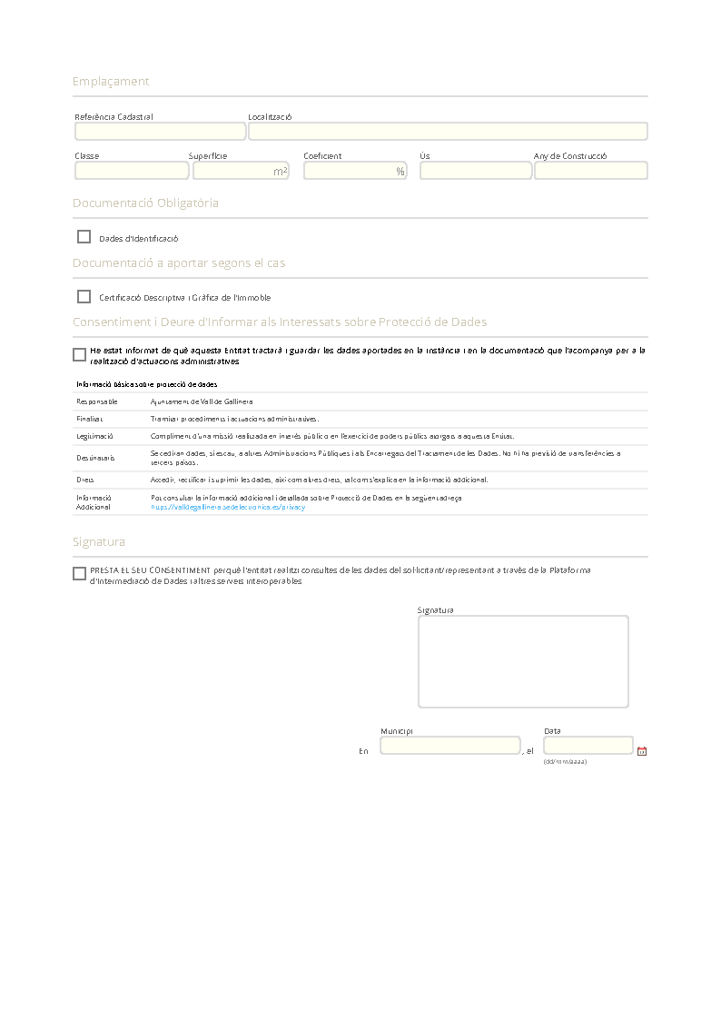Viewport: 721px width, 1020px height.
Task: Focus the Referència Cadastral field
Action: coord(161,132)
